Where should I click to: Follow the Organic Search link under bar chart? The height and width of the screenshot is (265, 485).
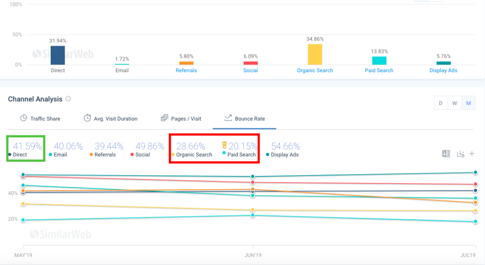(315, 70)
